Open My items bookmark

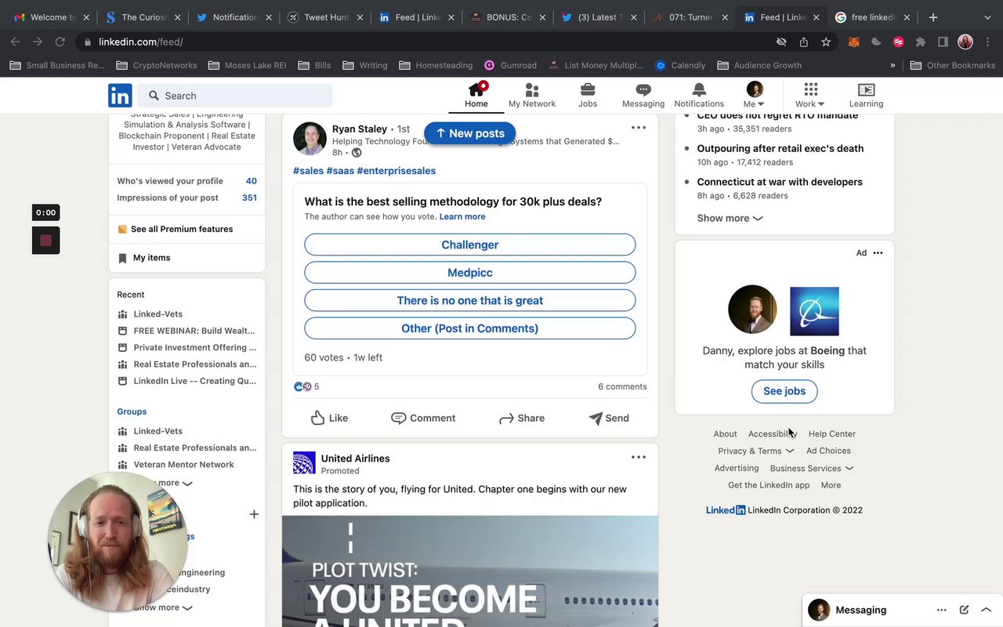coord(143,258)
